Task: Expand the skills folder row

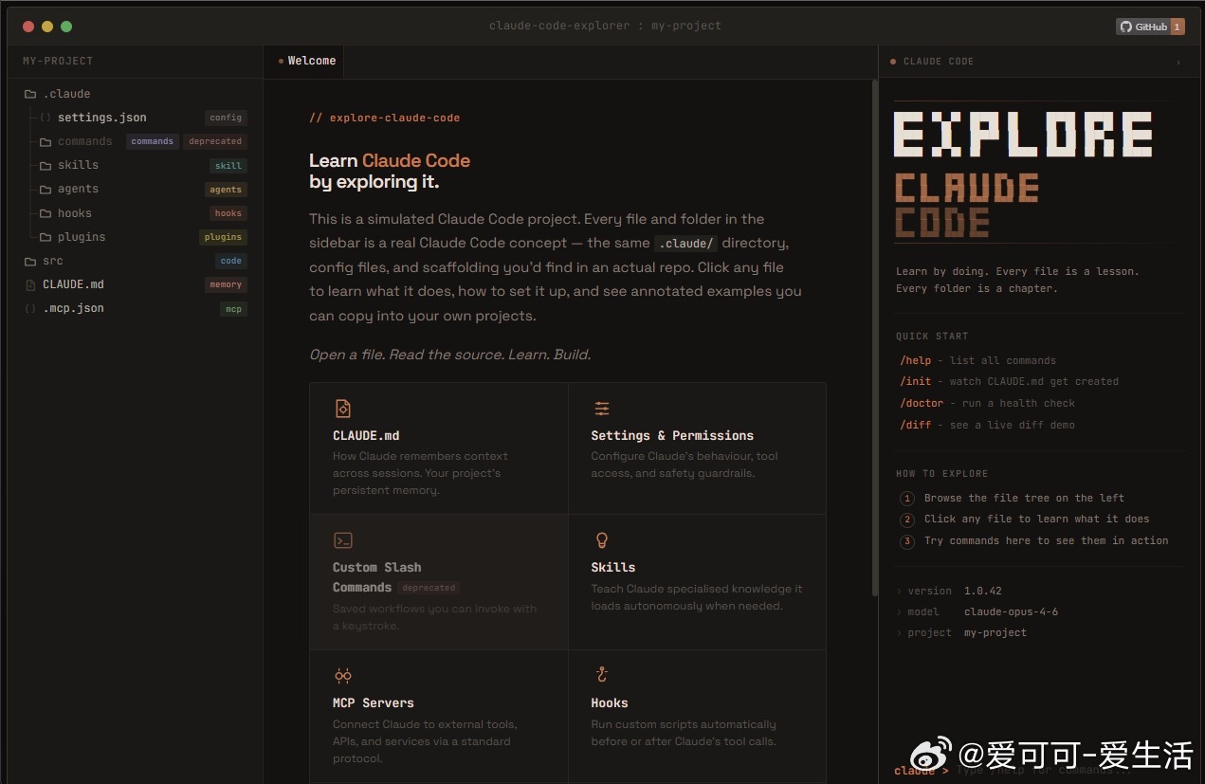Action: (135, 165)
